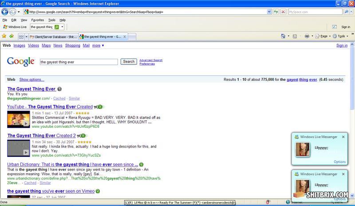Open Google Videos link
Screen dimensions: 355x206
tap(34, 45)
